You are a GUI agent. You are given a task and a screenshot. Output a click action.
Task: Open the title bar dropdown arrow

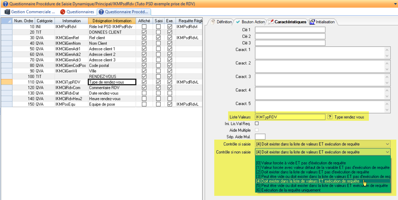pyautogui.click(x=395, y=4)
